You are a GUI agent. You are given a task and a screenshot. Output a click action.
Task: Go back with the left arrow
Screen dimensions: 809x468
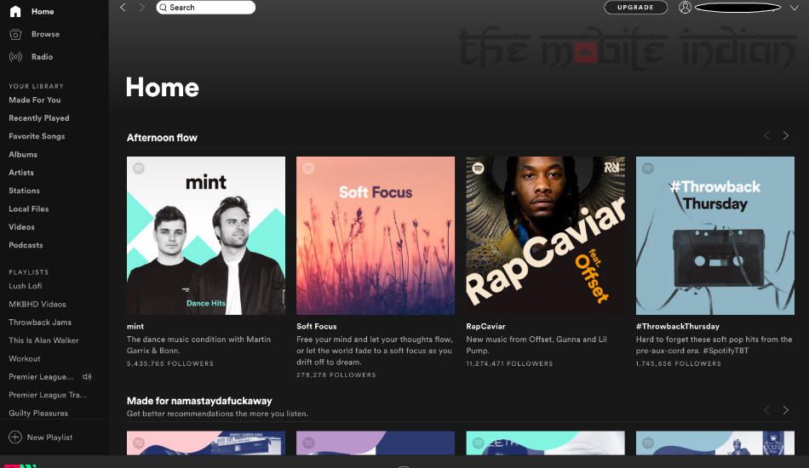[123, 7]
